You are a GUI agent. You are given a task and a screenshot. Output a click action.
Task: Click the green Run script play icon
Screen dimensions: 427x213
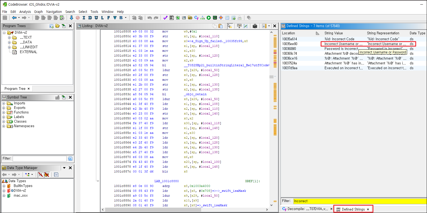209,18
